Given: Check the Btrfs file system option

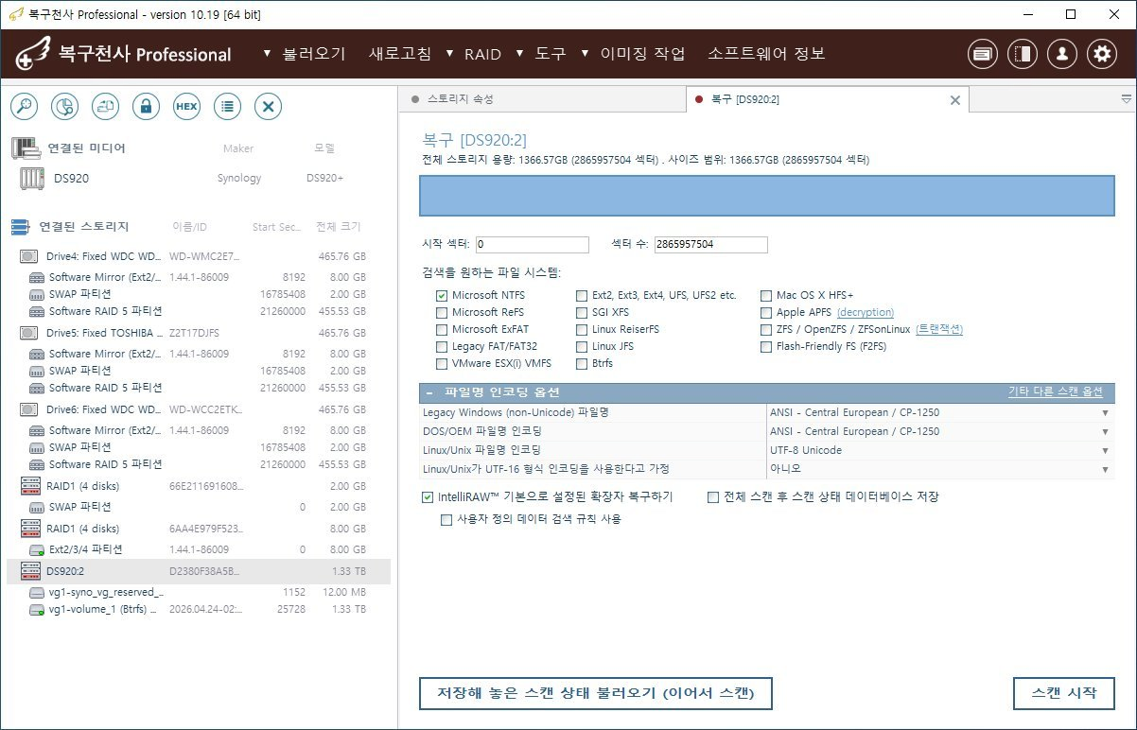Looking at the screenshot, I should (x=582, y=363).
